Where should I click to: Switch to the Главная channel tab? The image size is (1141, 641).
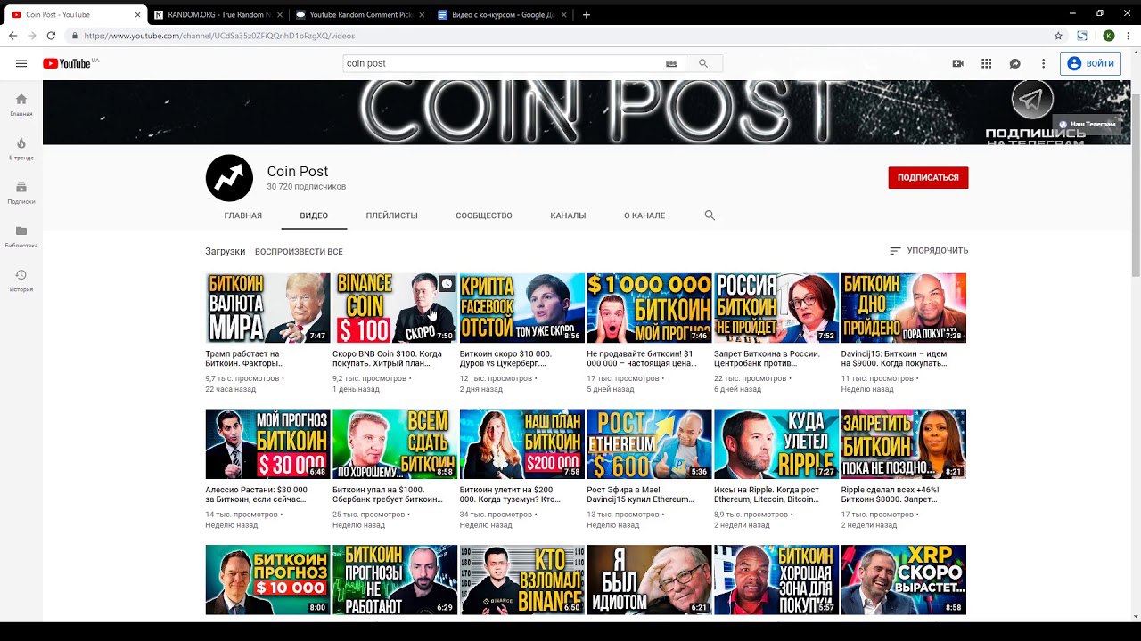click(x=243, y=215)
